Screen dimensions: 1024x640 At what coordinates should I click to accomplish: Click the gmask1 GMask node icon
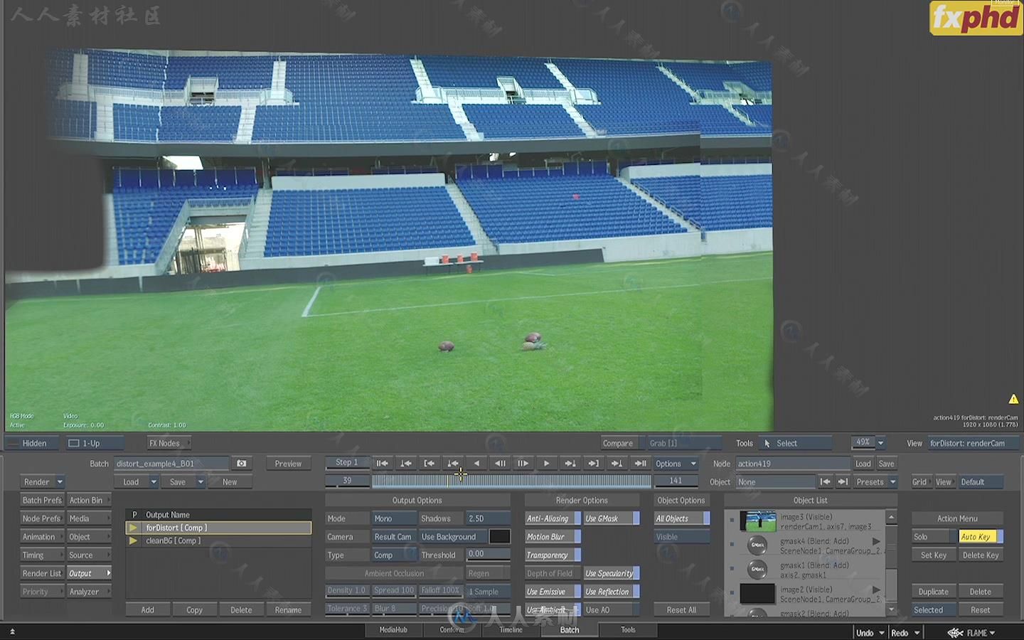click(x=757, y=570)
